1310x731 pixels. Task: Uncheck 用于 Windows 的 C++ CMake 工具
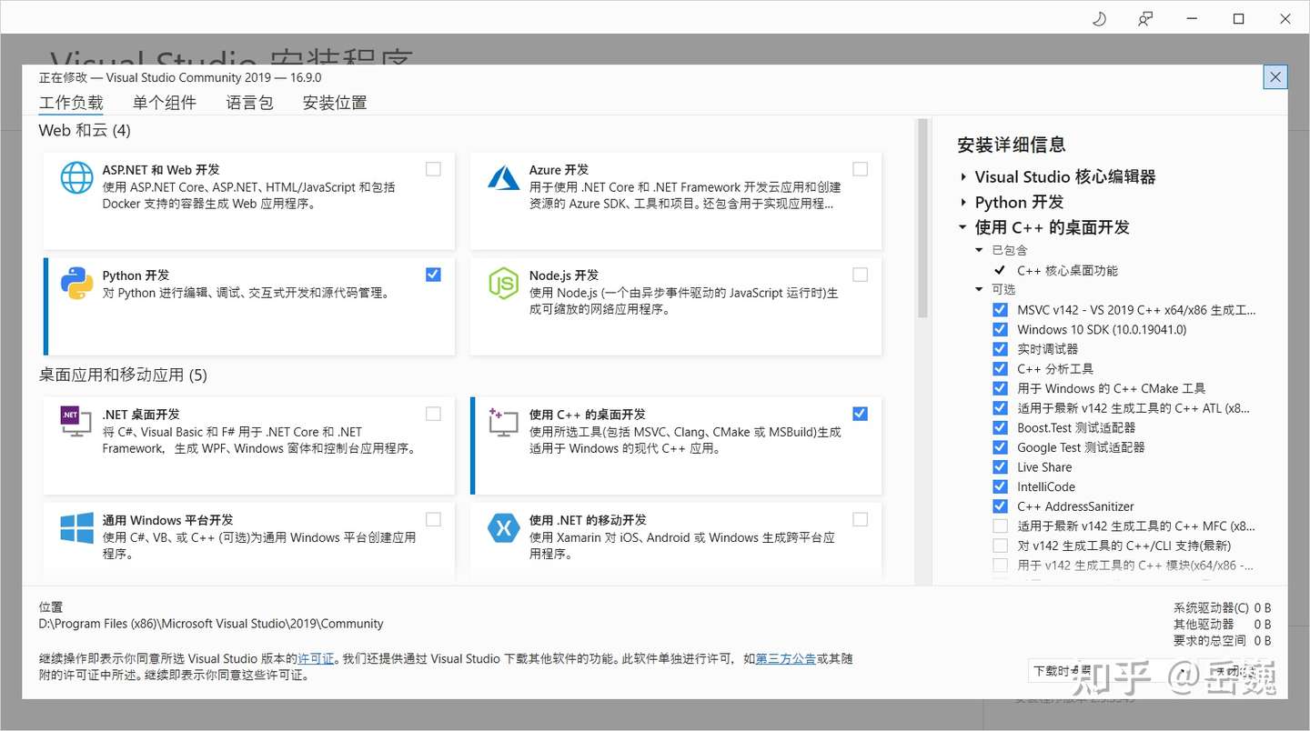coord(1000,388)
